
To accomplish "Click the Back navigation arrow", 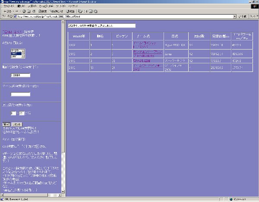I will 7,11.
